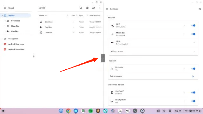Open AnyDesk Downloads in sidebar

pyautogui.click(x=16, y=44)
